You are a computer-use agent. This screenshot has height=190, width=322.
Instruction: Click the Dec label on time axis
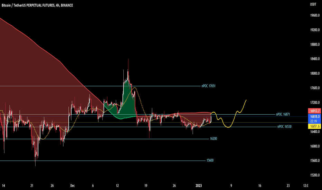click(73, 186)
